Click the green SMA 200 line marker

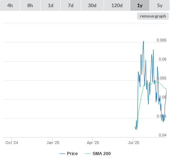tap(88, 154)
